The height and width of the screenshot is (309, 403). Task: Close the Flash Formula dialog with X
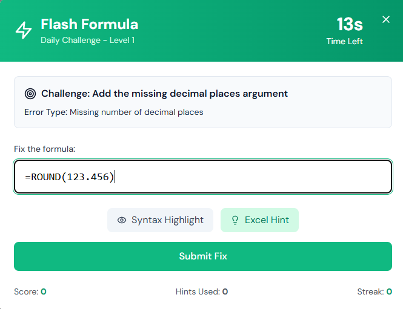[386, 19]
